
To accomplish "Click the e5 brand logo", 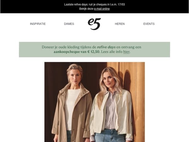I will pos(94,24).
